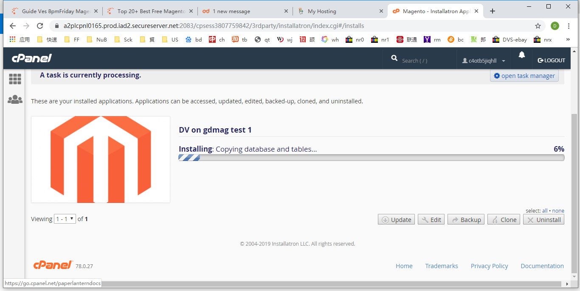This screenshot has height=291, width=580.
Task: Click the Backup button
Action: [x=466, y=219]
